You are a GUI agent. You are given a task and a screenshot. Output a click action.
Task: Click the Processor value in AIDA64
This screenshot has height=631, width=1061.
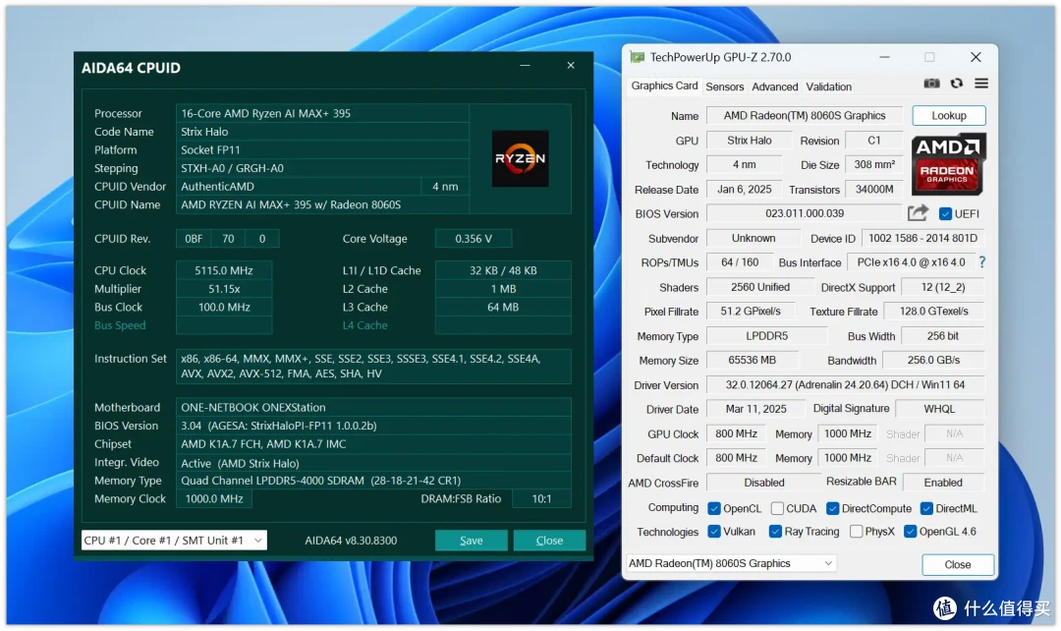point(322,113)
